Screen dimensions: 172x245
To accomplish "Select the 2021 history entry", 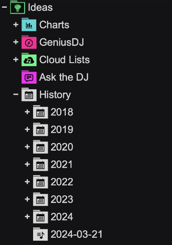I will point(61,164).
